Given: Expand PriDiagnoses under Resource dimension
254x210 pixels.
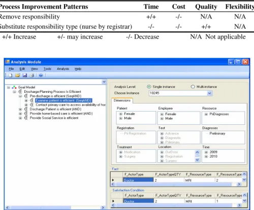Looking at the screenshot, I should 206,114.
